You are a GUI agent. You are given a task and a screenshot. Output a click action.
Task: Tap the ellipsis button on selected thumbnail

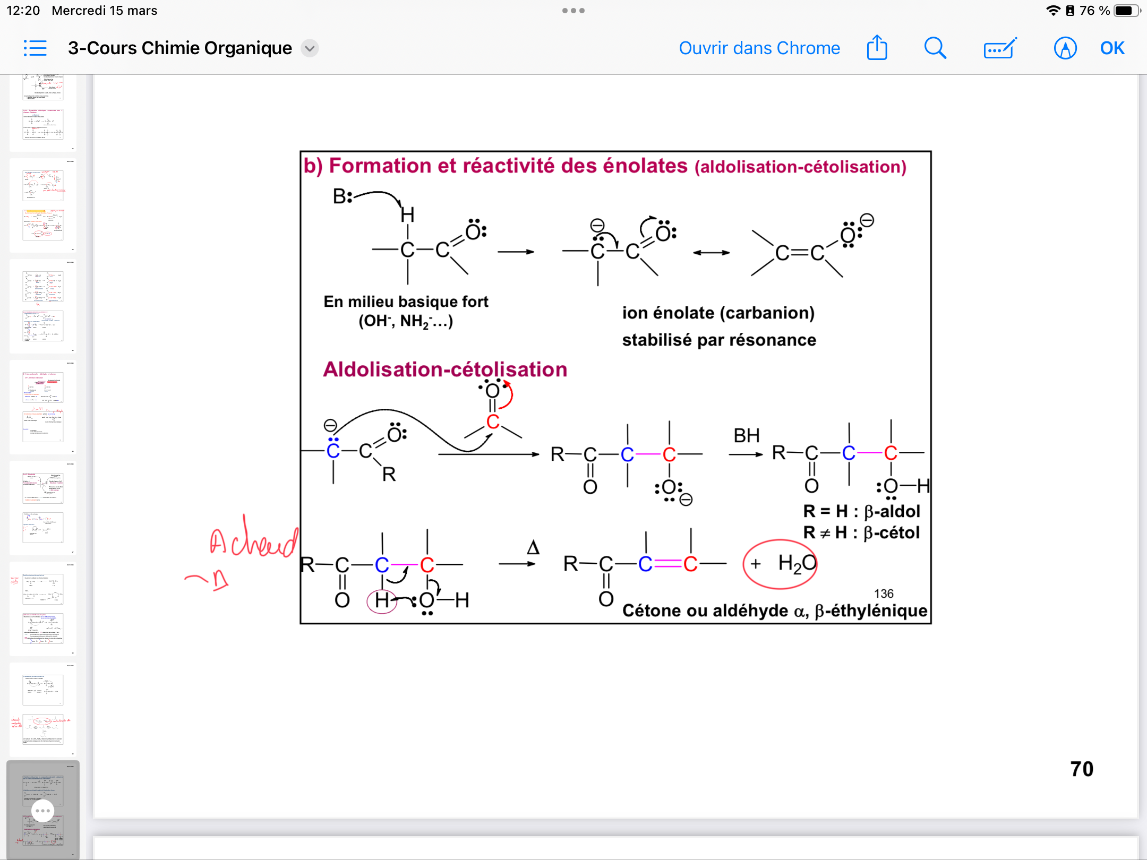pyautogui.click(x=42, y=811)
